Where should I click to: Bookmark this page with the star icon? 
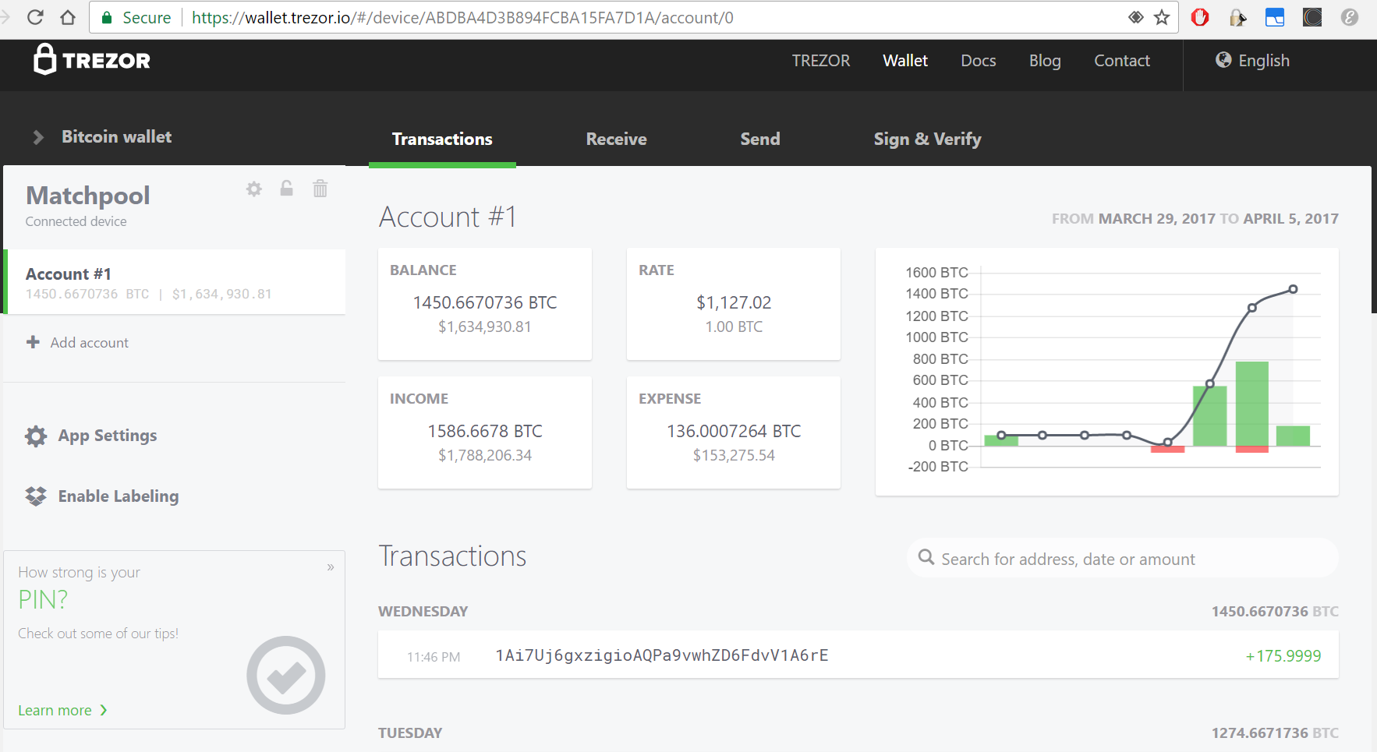1162,17
